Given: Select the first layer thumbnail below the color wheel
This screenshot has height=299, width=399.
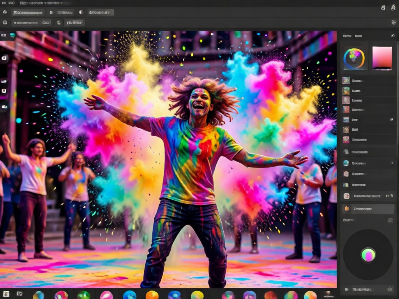Looking at the screenshot, I should [346, 81].
